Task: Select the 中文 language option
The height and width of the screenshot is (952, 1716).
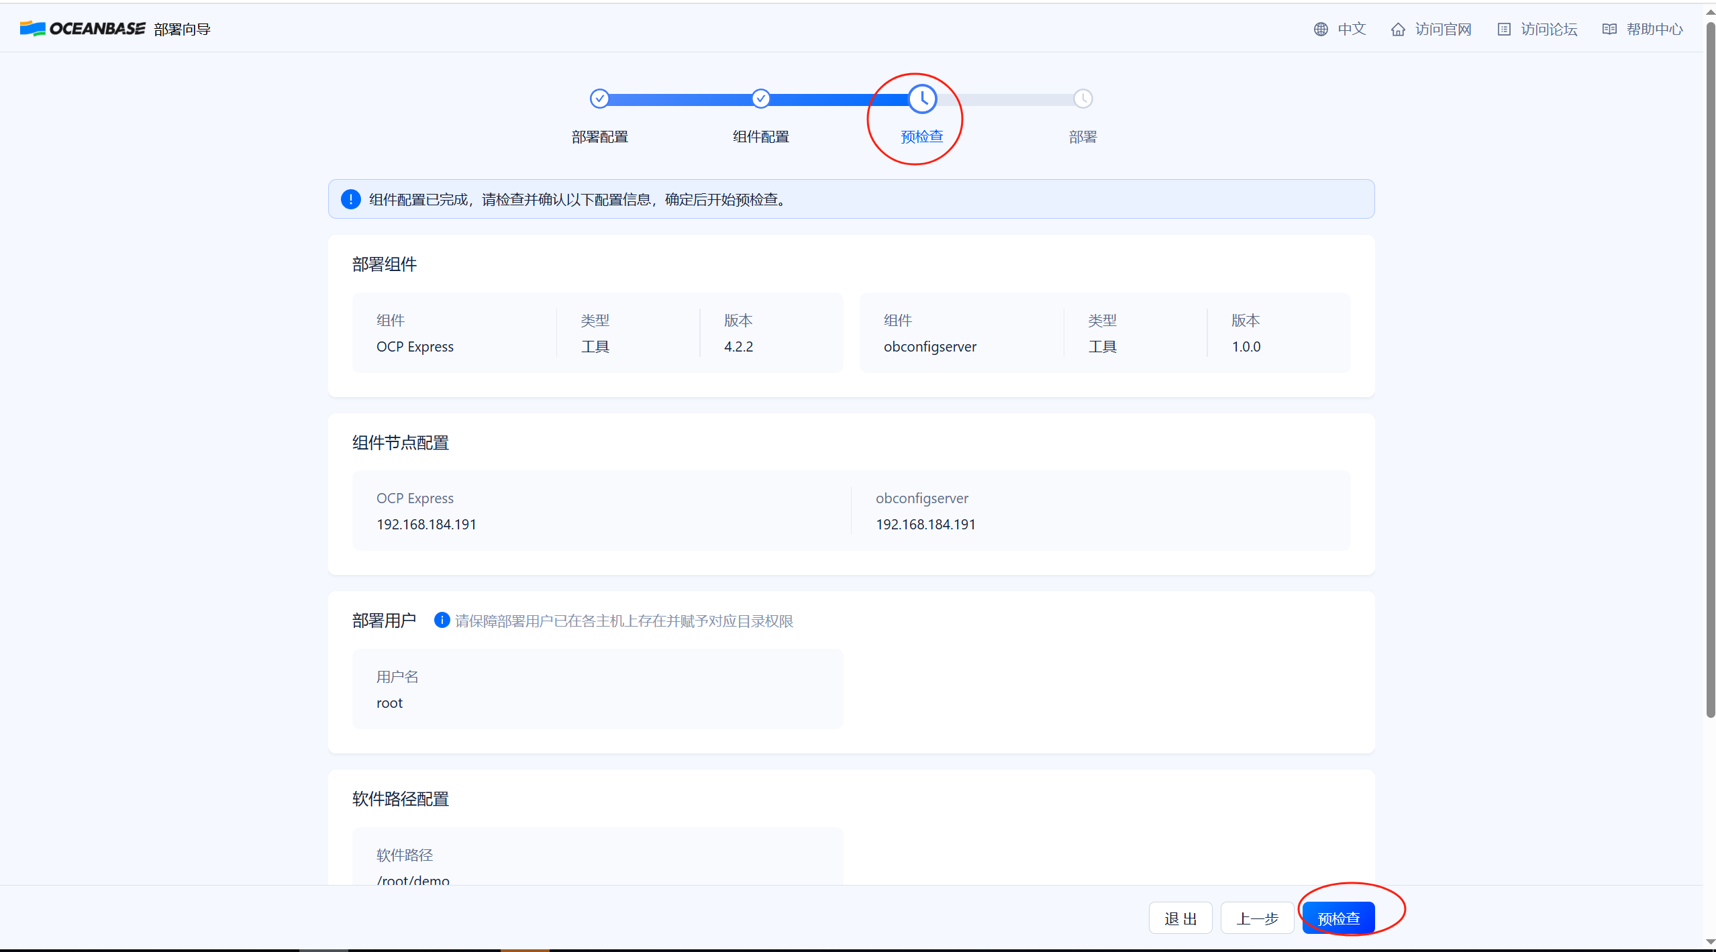Action: click(x=1352, y=29)
